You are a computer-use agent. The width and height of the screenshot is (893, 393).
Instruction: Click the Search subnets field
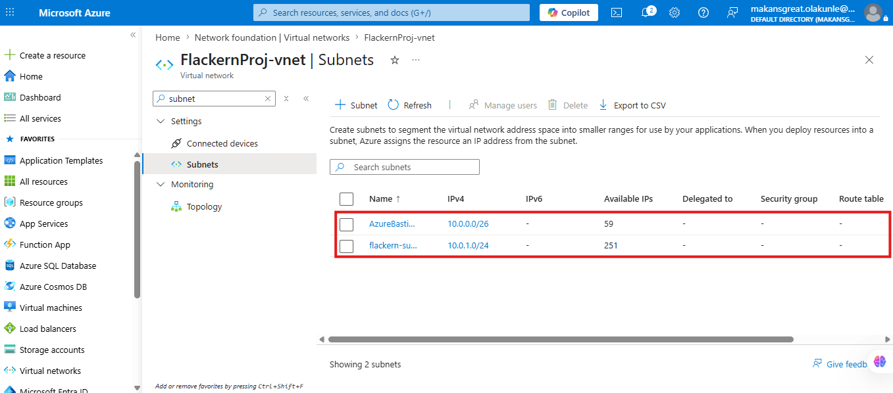click(x=405, y=167)
